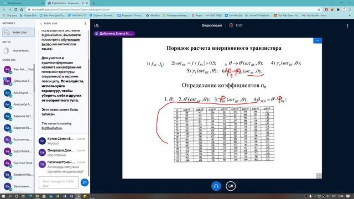The image size is (354, 199).
Task: Open the extensions puzzle icon
Action: [x=338, y=10]
